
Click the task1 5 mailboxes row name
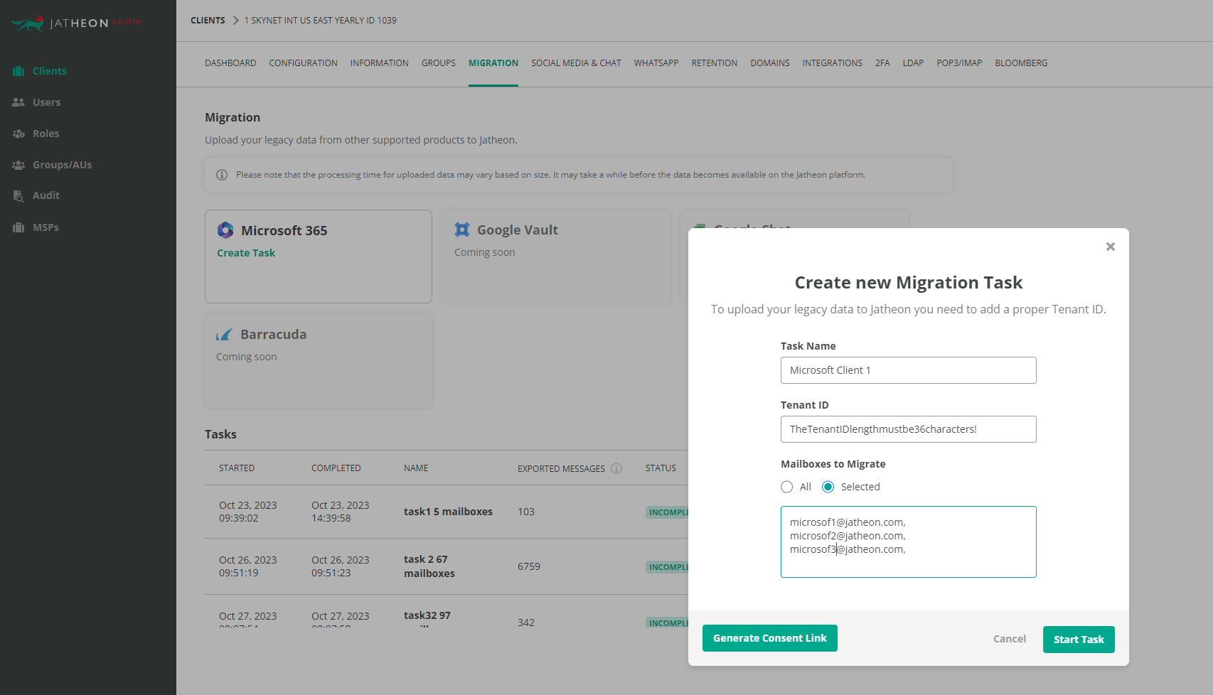[448, 512]
